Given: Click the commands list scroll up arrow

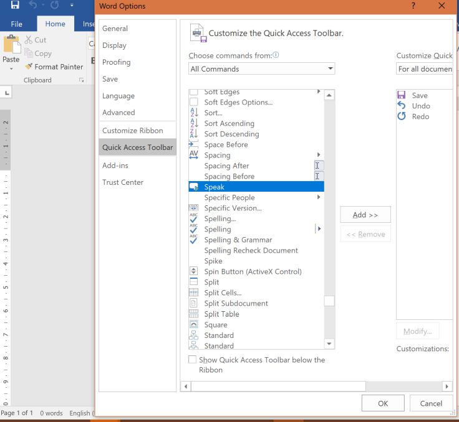Looking at the screenshot, I should coord(329,95).
